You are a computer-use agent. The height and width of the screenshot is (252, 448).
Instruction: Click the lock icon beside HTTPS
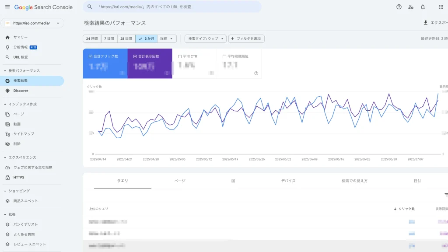click(7, 178)
